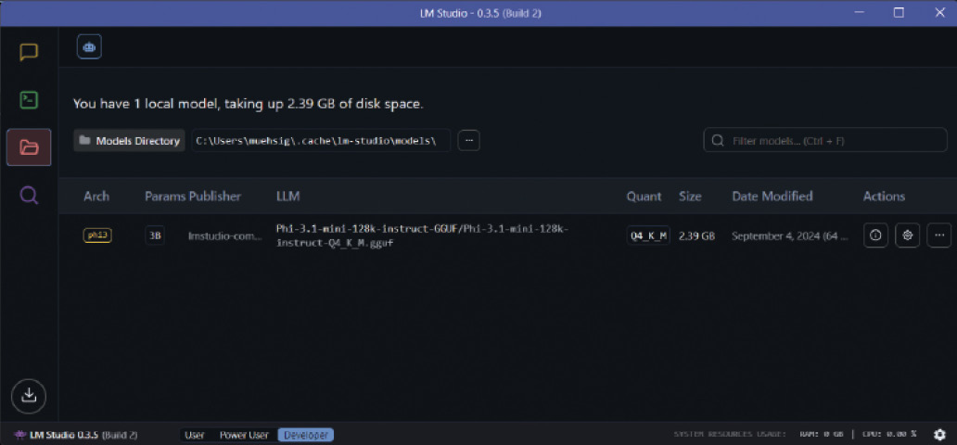Click the phi3 architecture tag
The width and height of the screenshot is (957, 445).
[x=97, y=235]
